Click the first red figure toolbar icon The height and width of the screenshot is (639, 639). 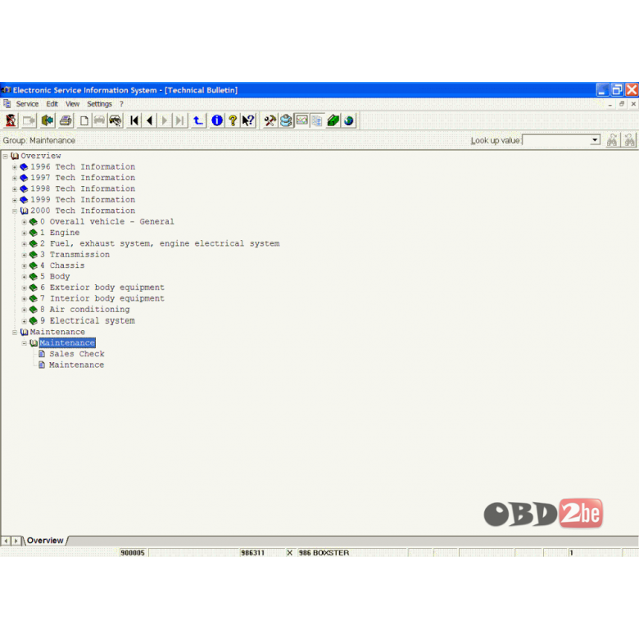pyautogui.click(x=11, y=120)
